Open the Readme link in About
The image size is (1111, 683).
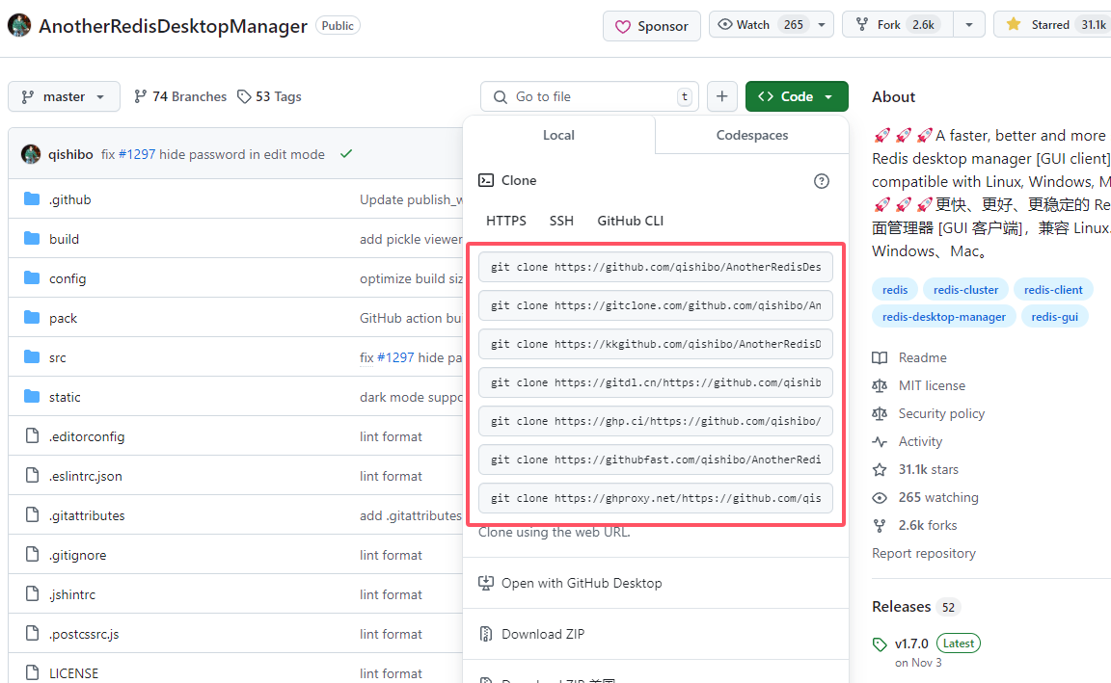click(922, 358)
